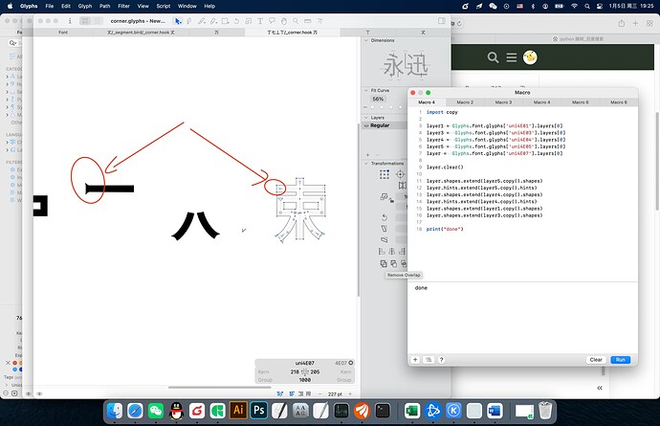Open the Filter menu
Screen dimensions: 660x426
tap(123, 6)
